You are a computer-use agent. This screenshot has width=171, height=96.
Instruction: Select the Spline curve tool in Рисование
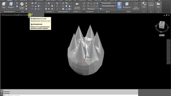[46, 6]
